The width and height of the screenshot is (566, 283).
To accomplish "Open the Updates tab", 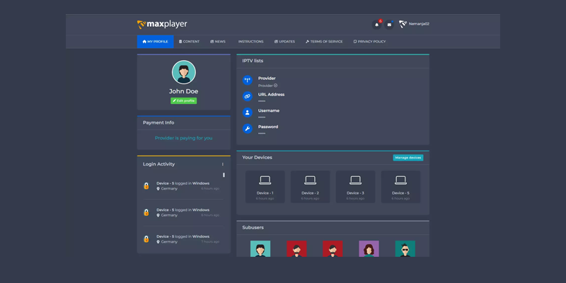I will (x=284, y=42).
